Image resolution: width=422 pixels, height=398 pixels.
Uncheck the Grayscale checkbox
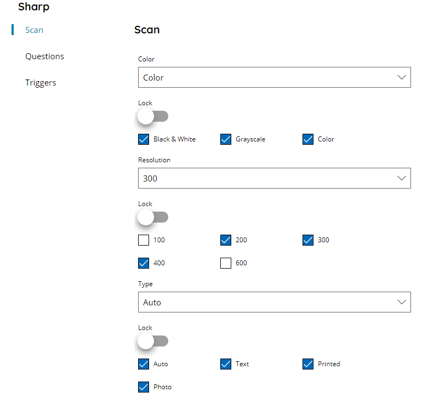tap(226, 139)
